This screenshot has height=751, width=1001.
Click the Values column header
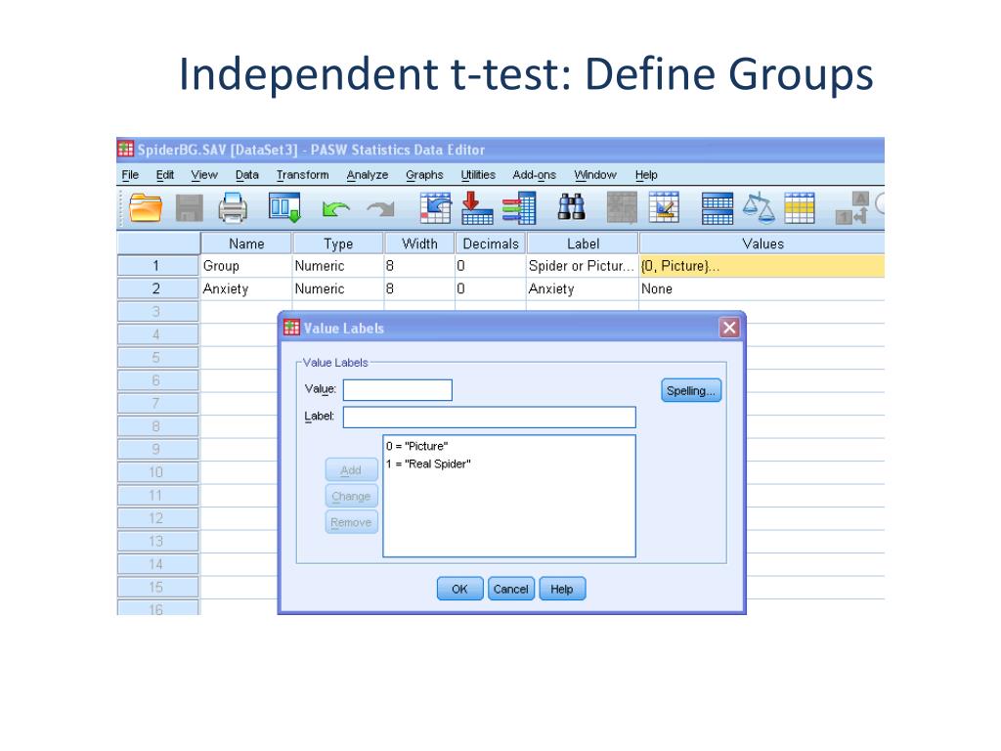(762, 243)
